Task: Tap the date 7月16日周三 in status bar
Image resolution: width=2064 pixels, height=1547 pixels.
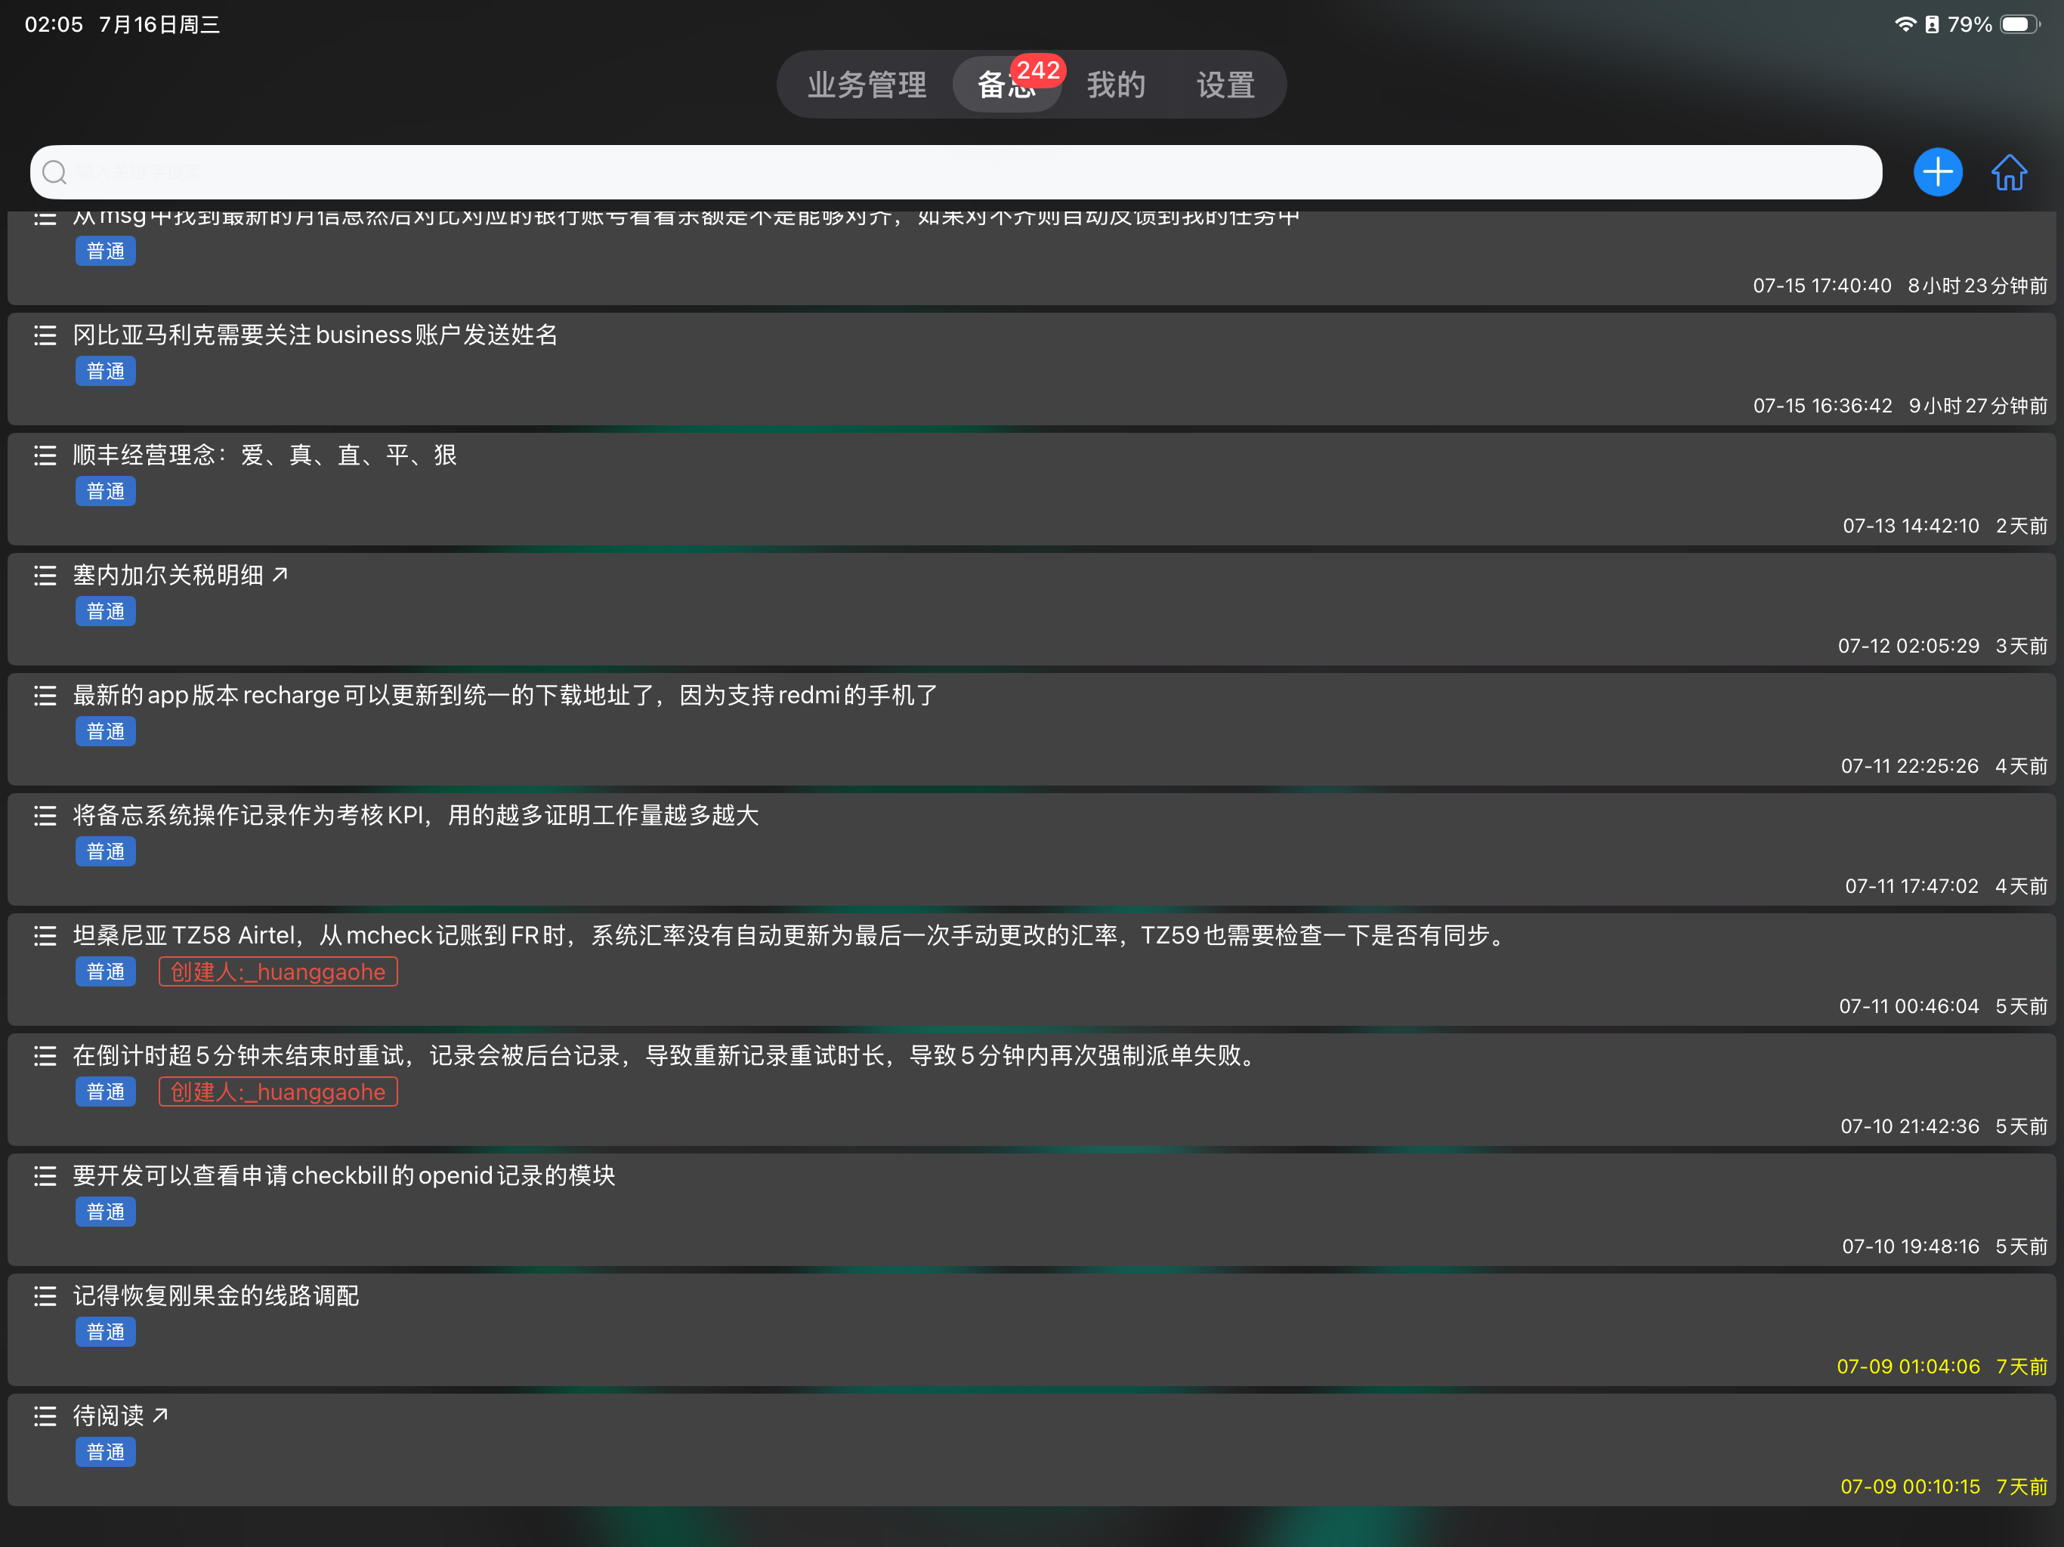Action: [159, 25]
